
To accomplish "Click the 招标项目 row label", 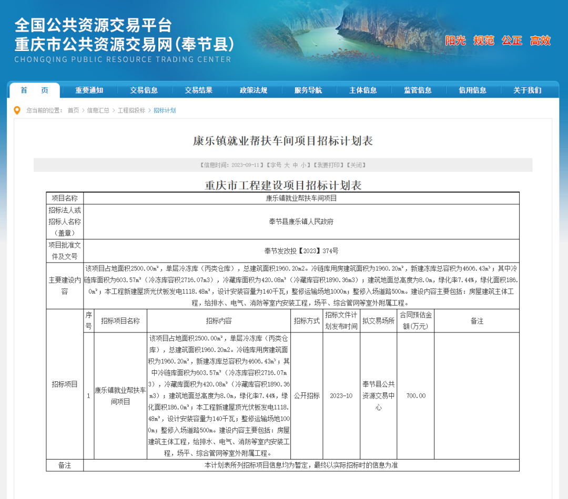I will (x=65, y=384).
